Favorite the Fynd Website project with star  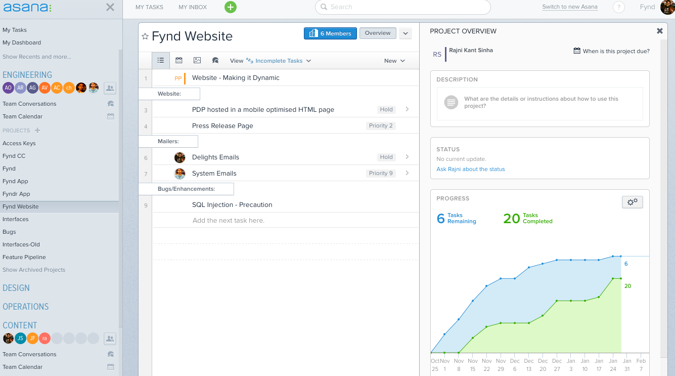(x=145, y=36)
